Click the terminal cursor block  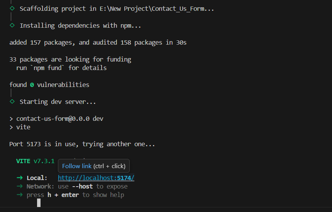(39, 203)
